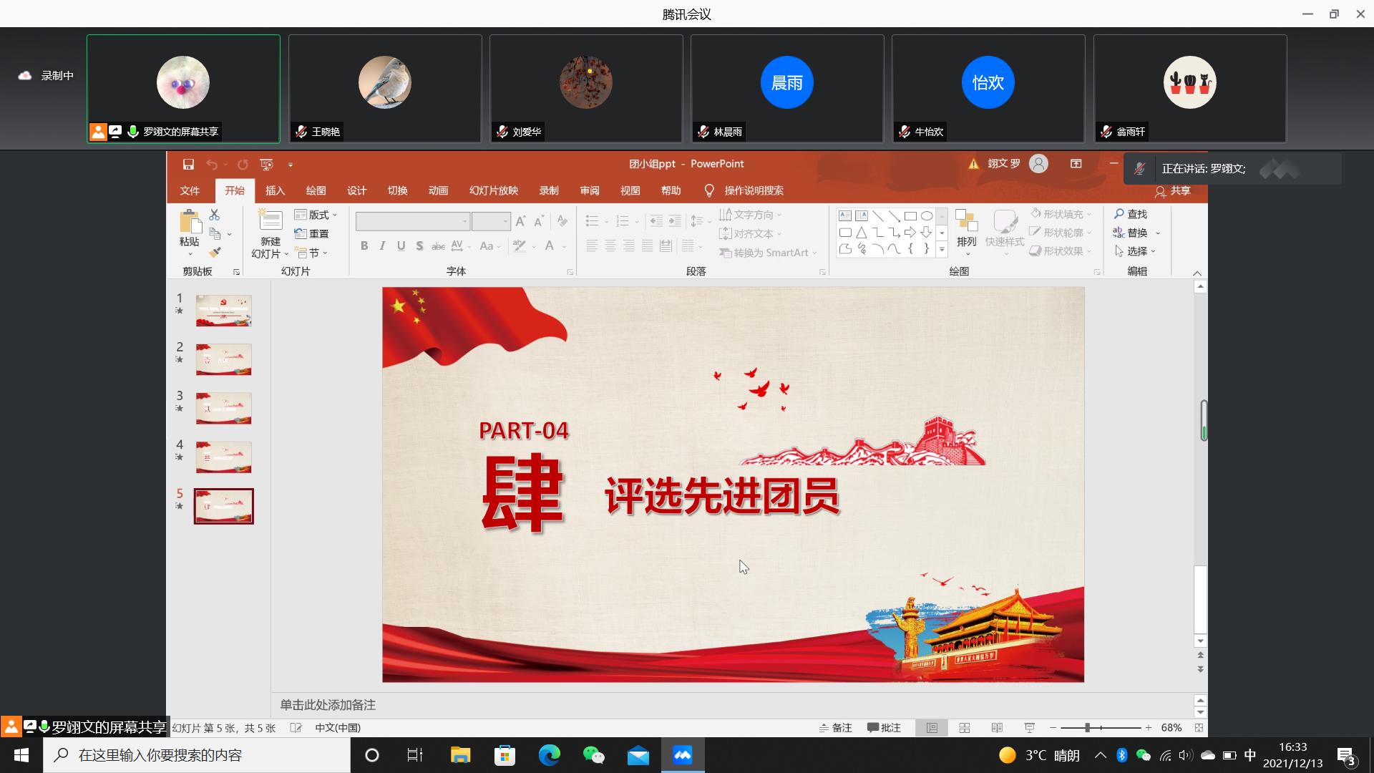Click the Cut scissors icon

click(214, 215)
